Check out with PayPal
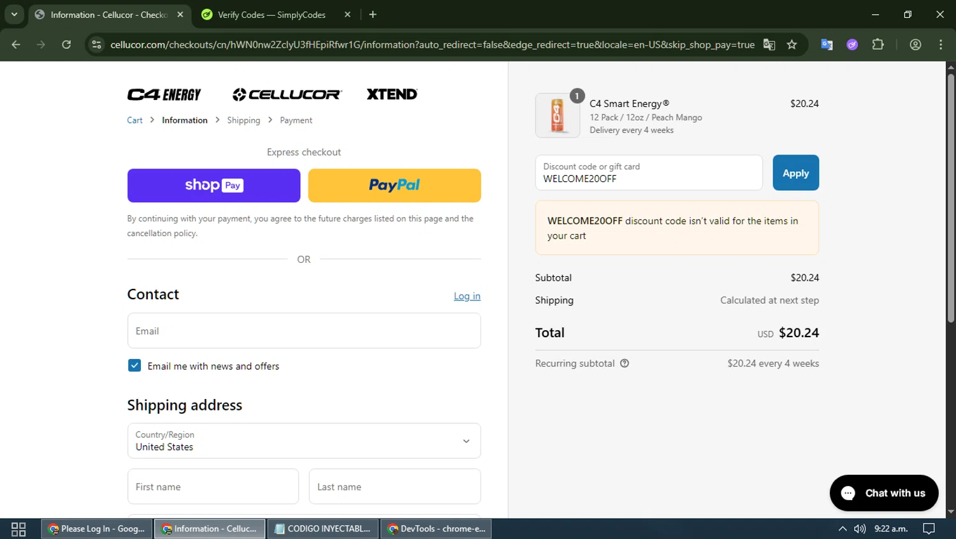The image size is (956, 539). point(395,185)
